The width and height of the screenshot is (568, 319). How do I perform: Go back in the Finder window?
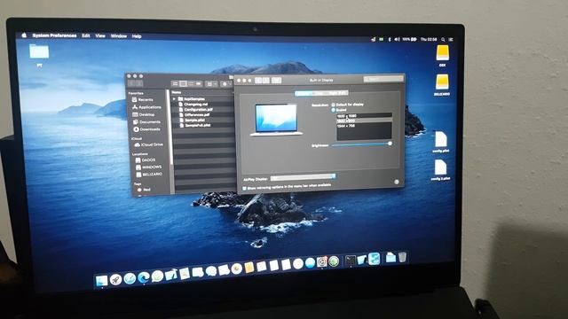click(131, 83)
